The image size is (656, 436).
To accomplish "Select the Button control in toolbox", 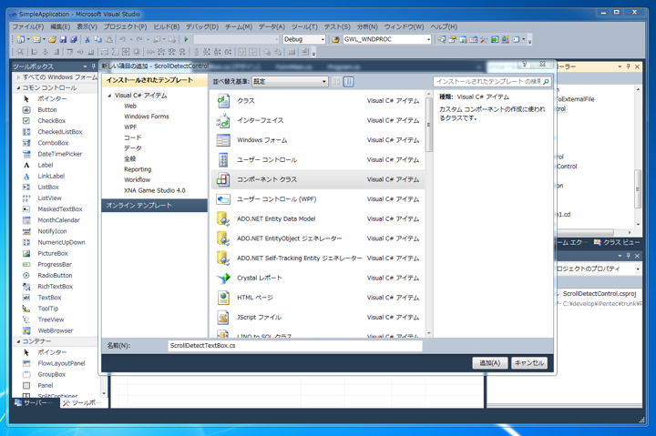I will click(47, 109).
